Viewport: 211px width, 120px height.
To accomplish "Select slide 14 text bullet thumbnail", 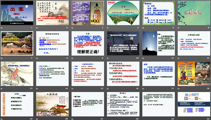I will tap(52, 74).
